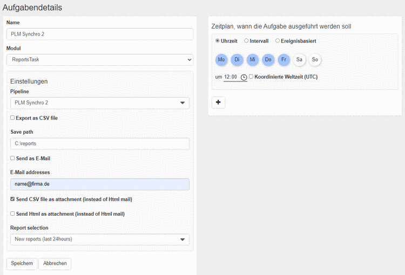Toggle the Mo weekday circle

[x=221, y=59]
